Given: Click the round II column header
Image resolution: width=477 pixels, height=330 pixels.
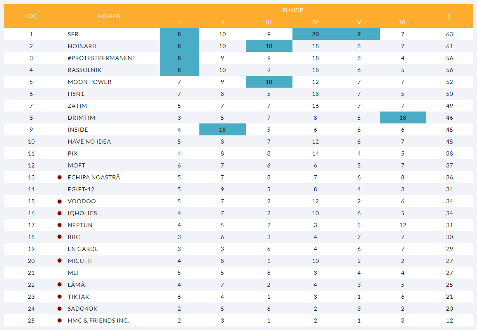Looking at the screenshot, I should [x=222, y=22].
